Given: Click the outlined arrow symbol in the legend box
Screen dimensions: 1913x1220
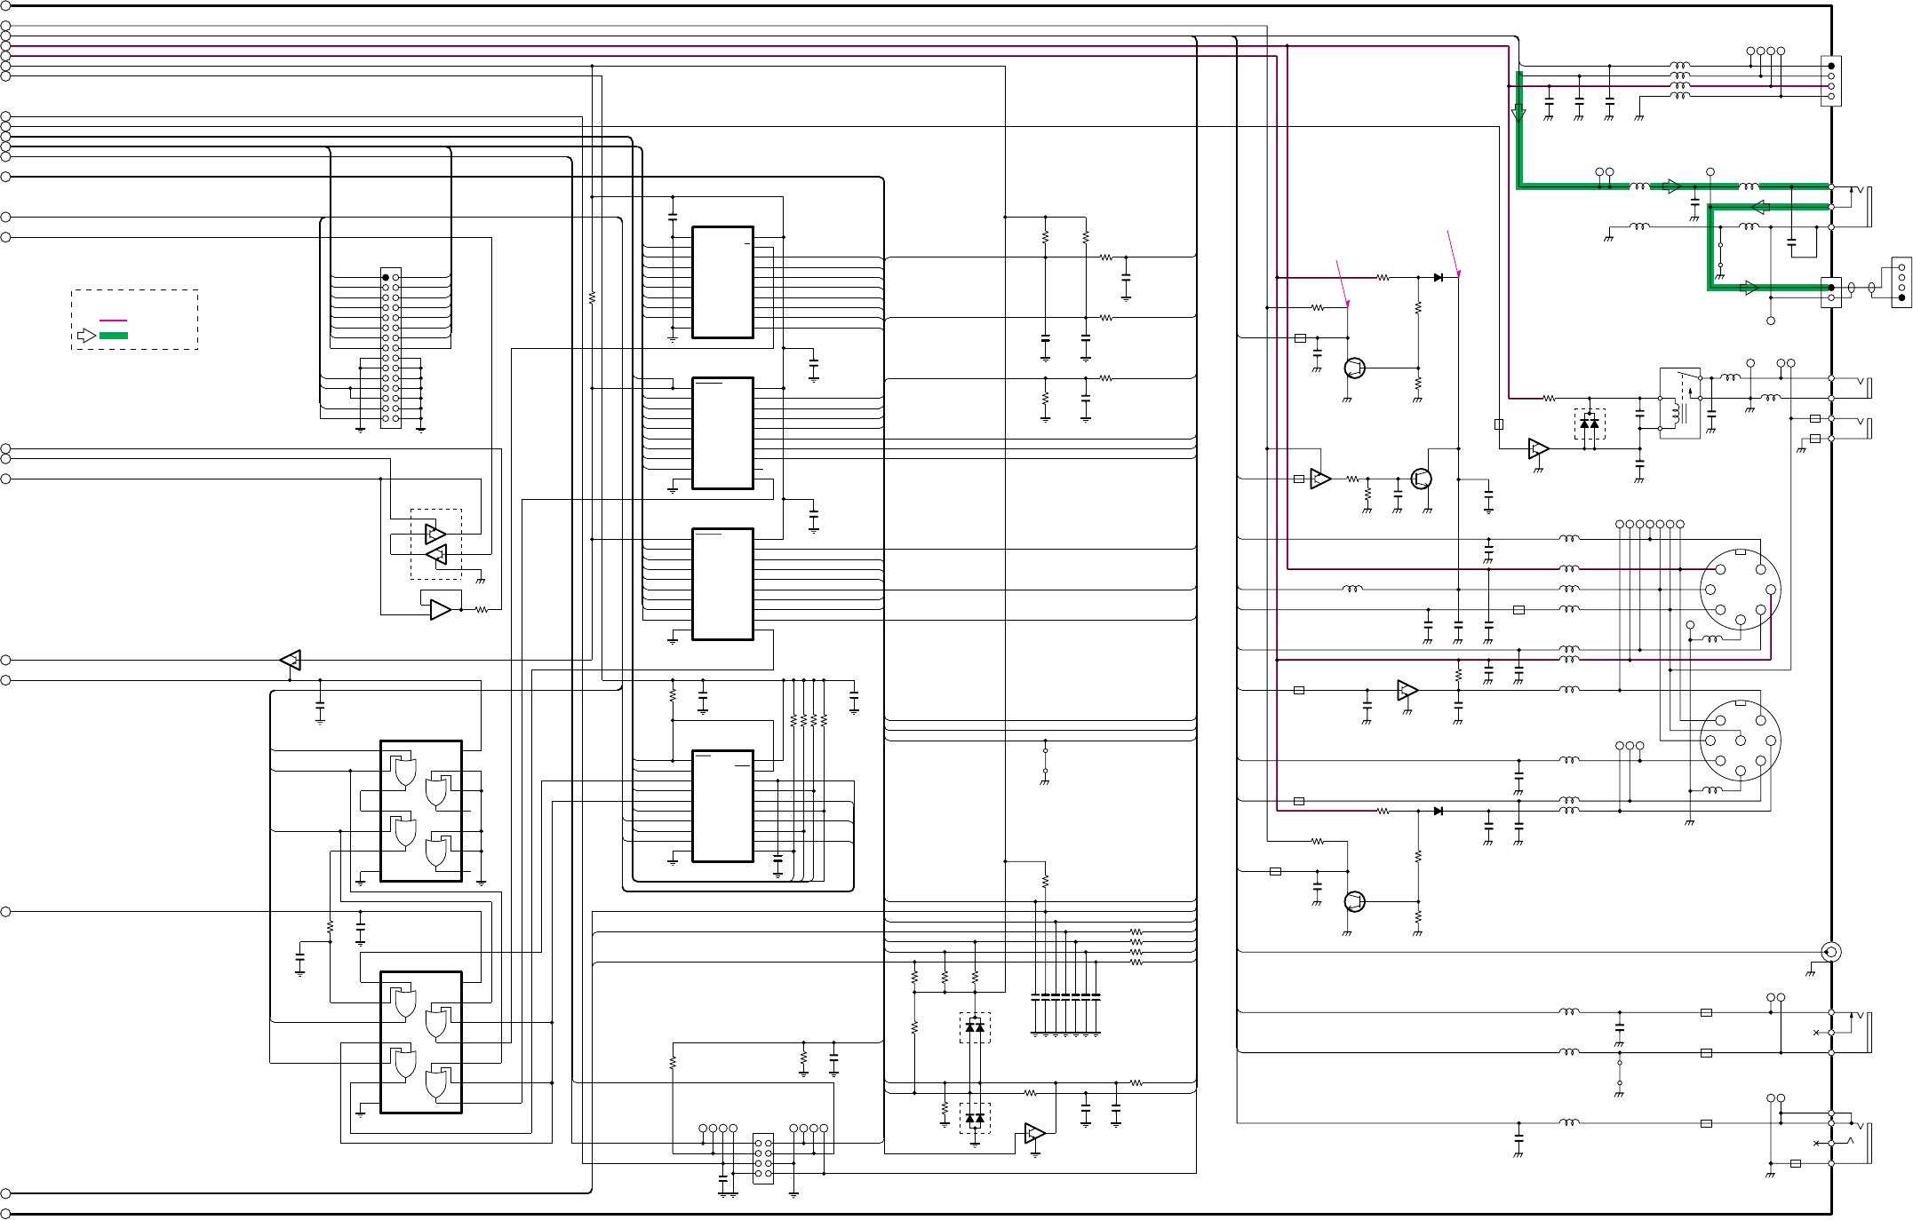Looking at the screenshot, I should (x=87, y=336).
